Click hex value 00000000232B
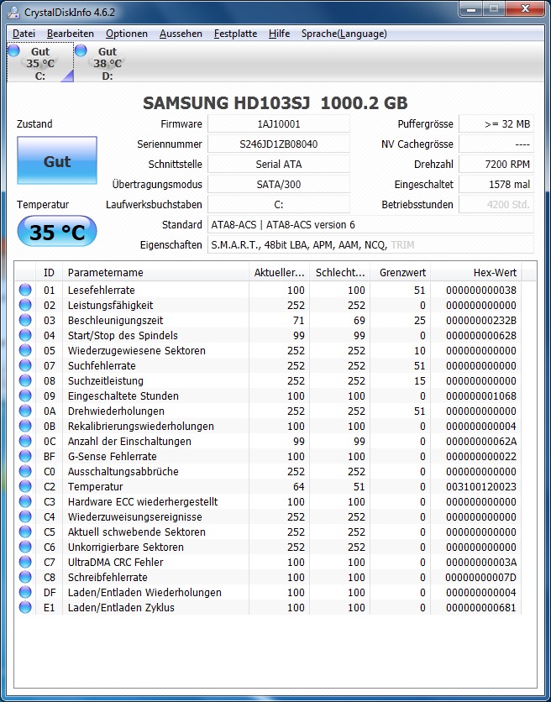The height and width of the screenshot is (702, 551). coord(481,320)
